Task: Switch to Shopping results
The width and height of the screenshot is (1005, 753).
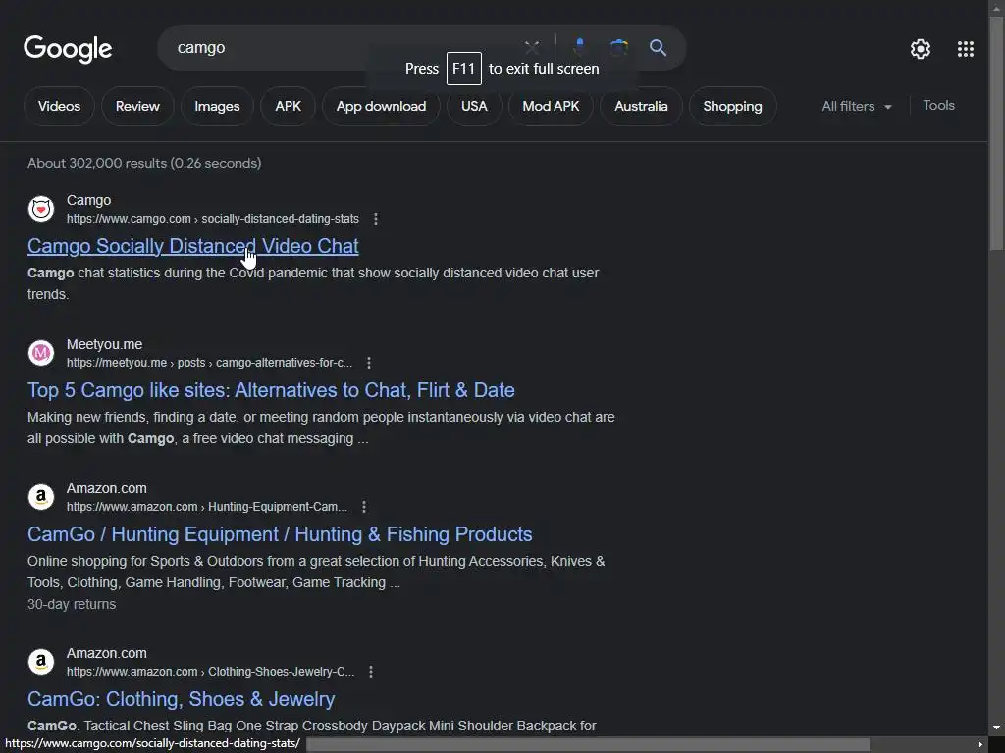Action: point(732,106)
